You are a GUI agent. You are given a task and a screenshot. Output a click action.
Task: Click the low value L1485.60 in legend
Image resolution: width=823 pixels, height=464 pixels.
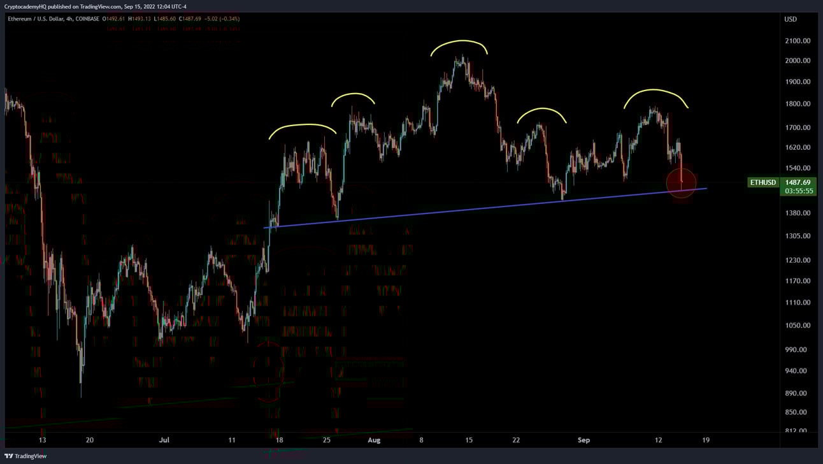[164, 19]
